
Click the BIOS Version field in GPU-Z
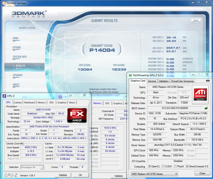175,108
